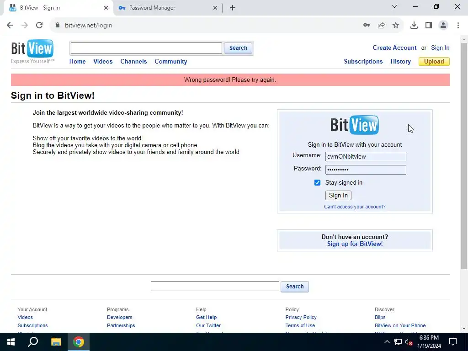
Task: Open the notification center icon
Action: pyautogui.click(x=453, y=342)
